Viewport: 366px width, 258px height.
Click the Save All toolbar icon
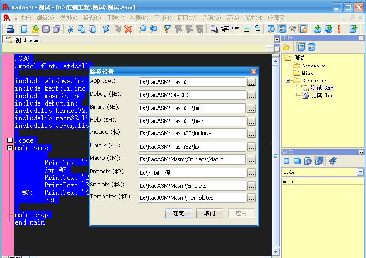point(57,29)
